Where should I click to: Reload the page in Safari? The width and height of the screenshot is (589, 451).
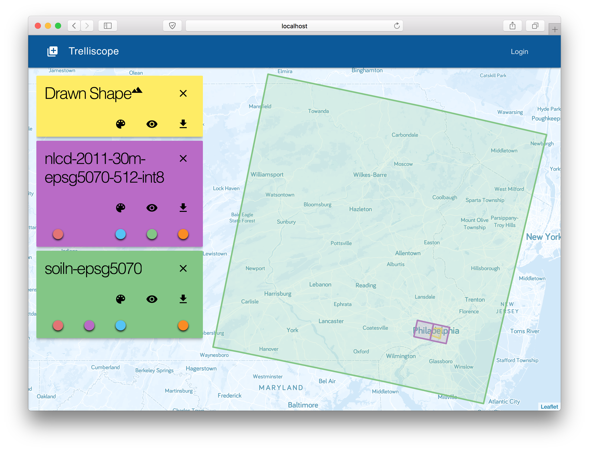pos(397,26)
